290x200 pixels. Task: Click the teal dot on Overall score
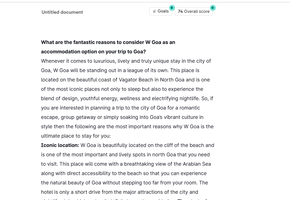[x=213, y=7]
